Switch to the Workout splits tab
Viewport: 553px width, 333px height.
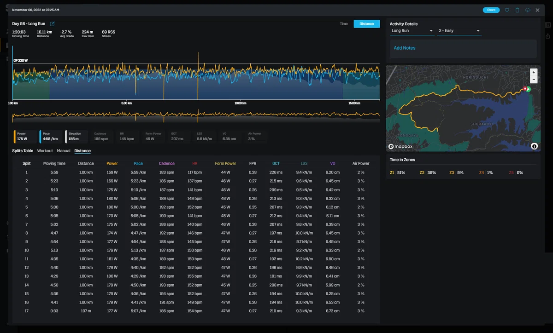[x=45, y=151]
